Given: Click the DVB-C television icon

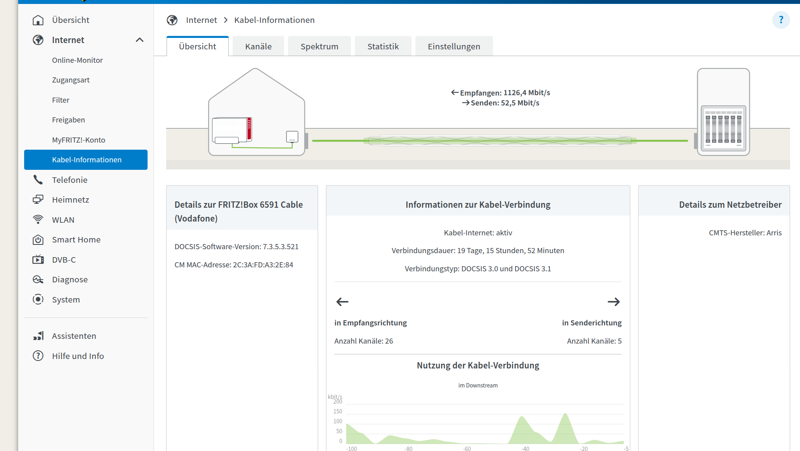Looking at the screenshot, I should pos(38,259).
